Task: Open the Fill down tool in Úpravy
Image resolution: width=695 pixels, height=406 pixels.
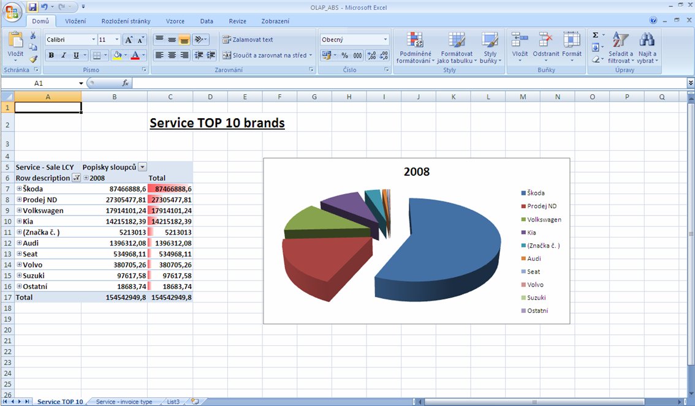Action: [596, 47]
